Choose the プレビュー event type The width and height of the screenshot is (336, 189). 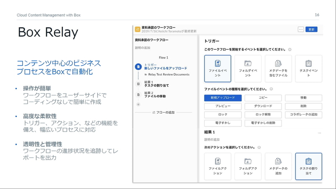(223, 106)
